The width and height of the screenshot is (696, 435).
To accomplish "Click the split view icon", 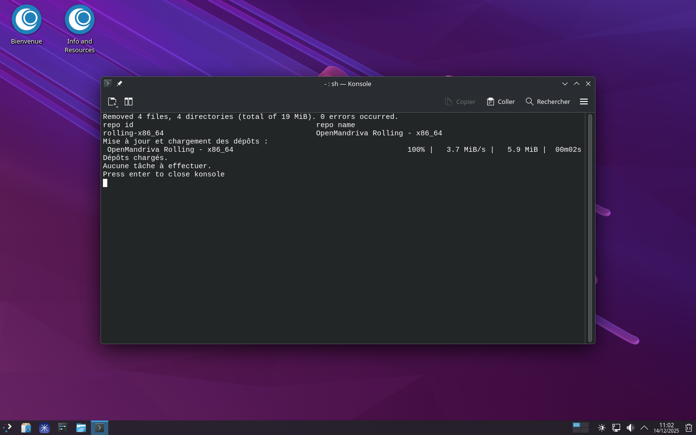I will point(129,101).
